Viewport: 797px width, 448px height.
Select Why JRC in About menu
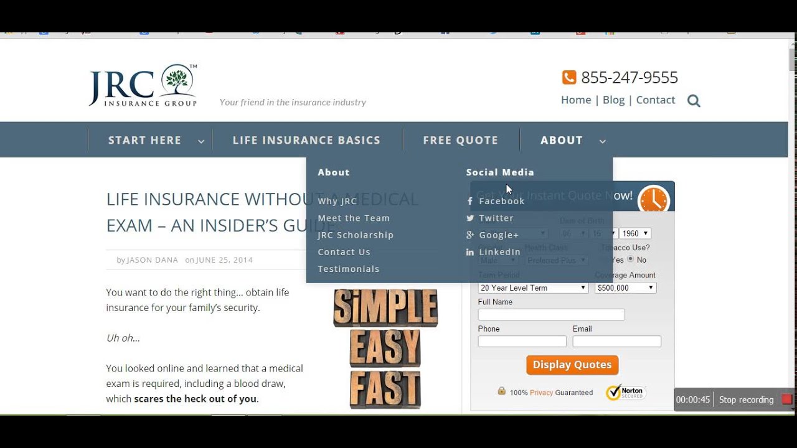(337, 201)
